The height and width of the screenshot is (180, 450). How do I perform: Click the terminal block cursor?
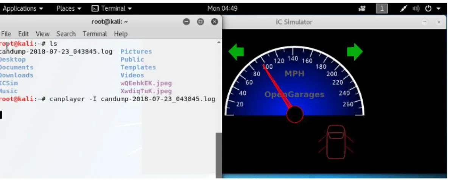pos(1,115)
